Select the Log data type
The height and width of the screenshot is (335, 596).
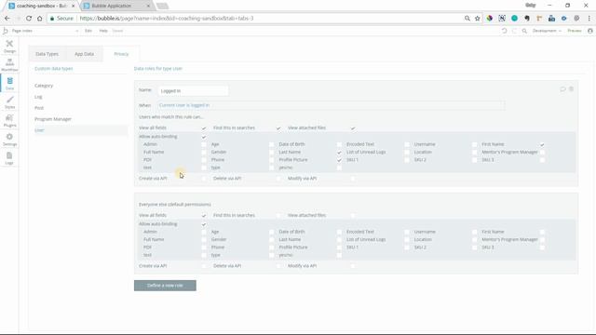pos(38,97)
